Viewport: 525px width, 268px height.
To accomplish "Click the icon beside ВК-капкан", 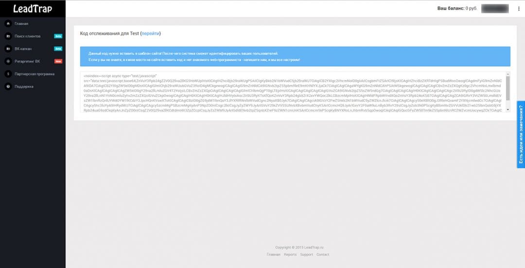I will 8,49.
